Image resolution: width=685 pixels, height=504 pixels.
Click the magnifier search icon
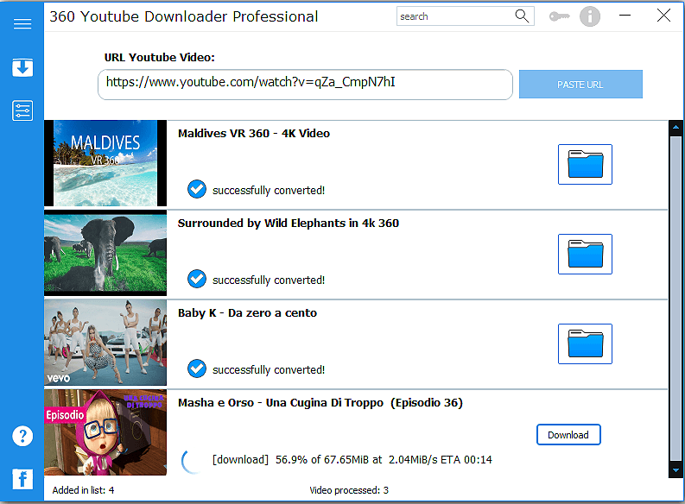click(x=522, y=16)
